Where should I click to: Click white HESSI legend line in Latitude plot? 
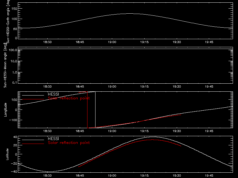point(33,140)
